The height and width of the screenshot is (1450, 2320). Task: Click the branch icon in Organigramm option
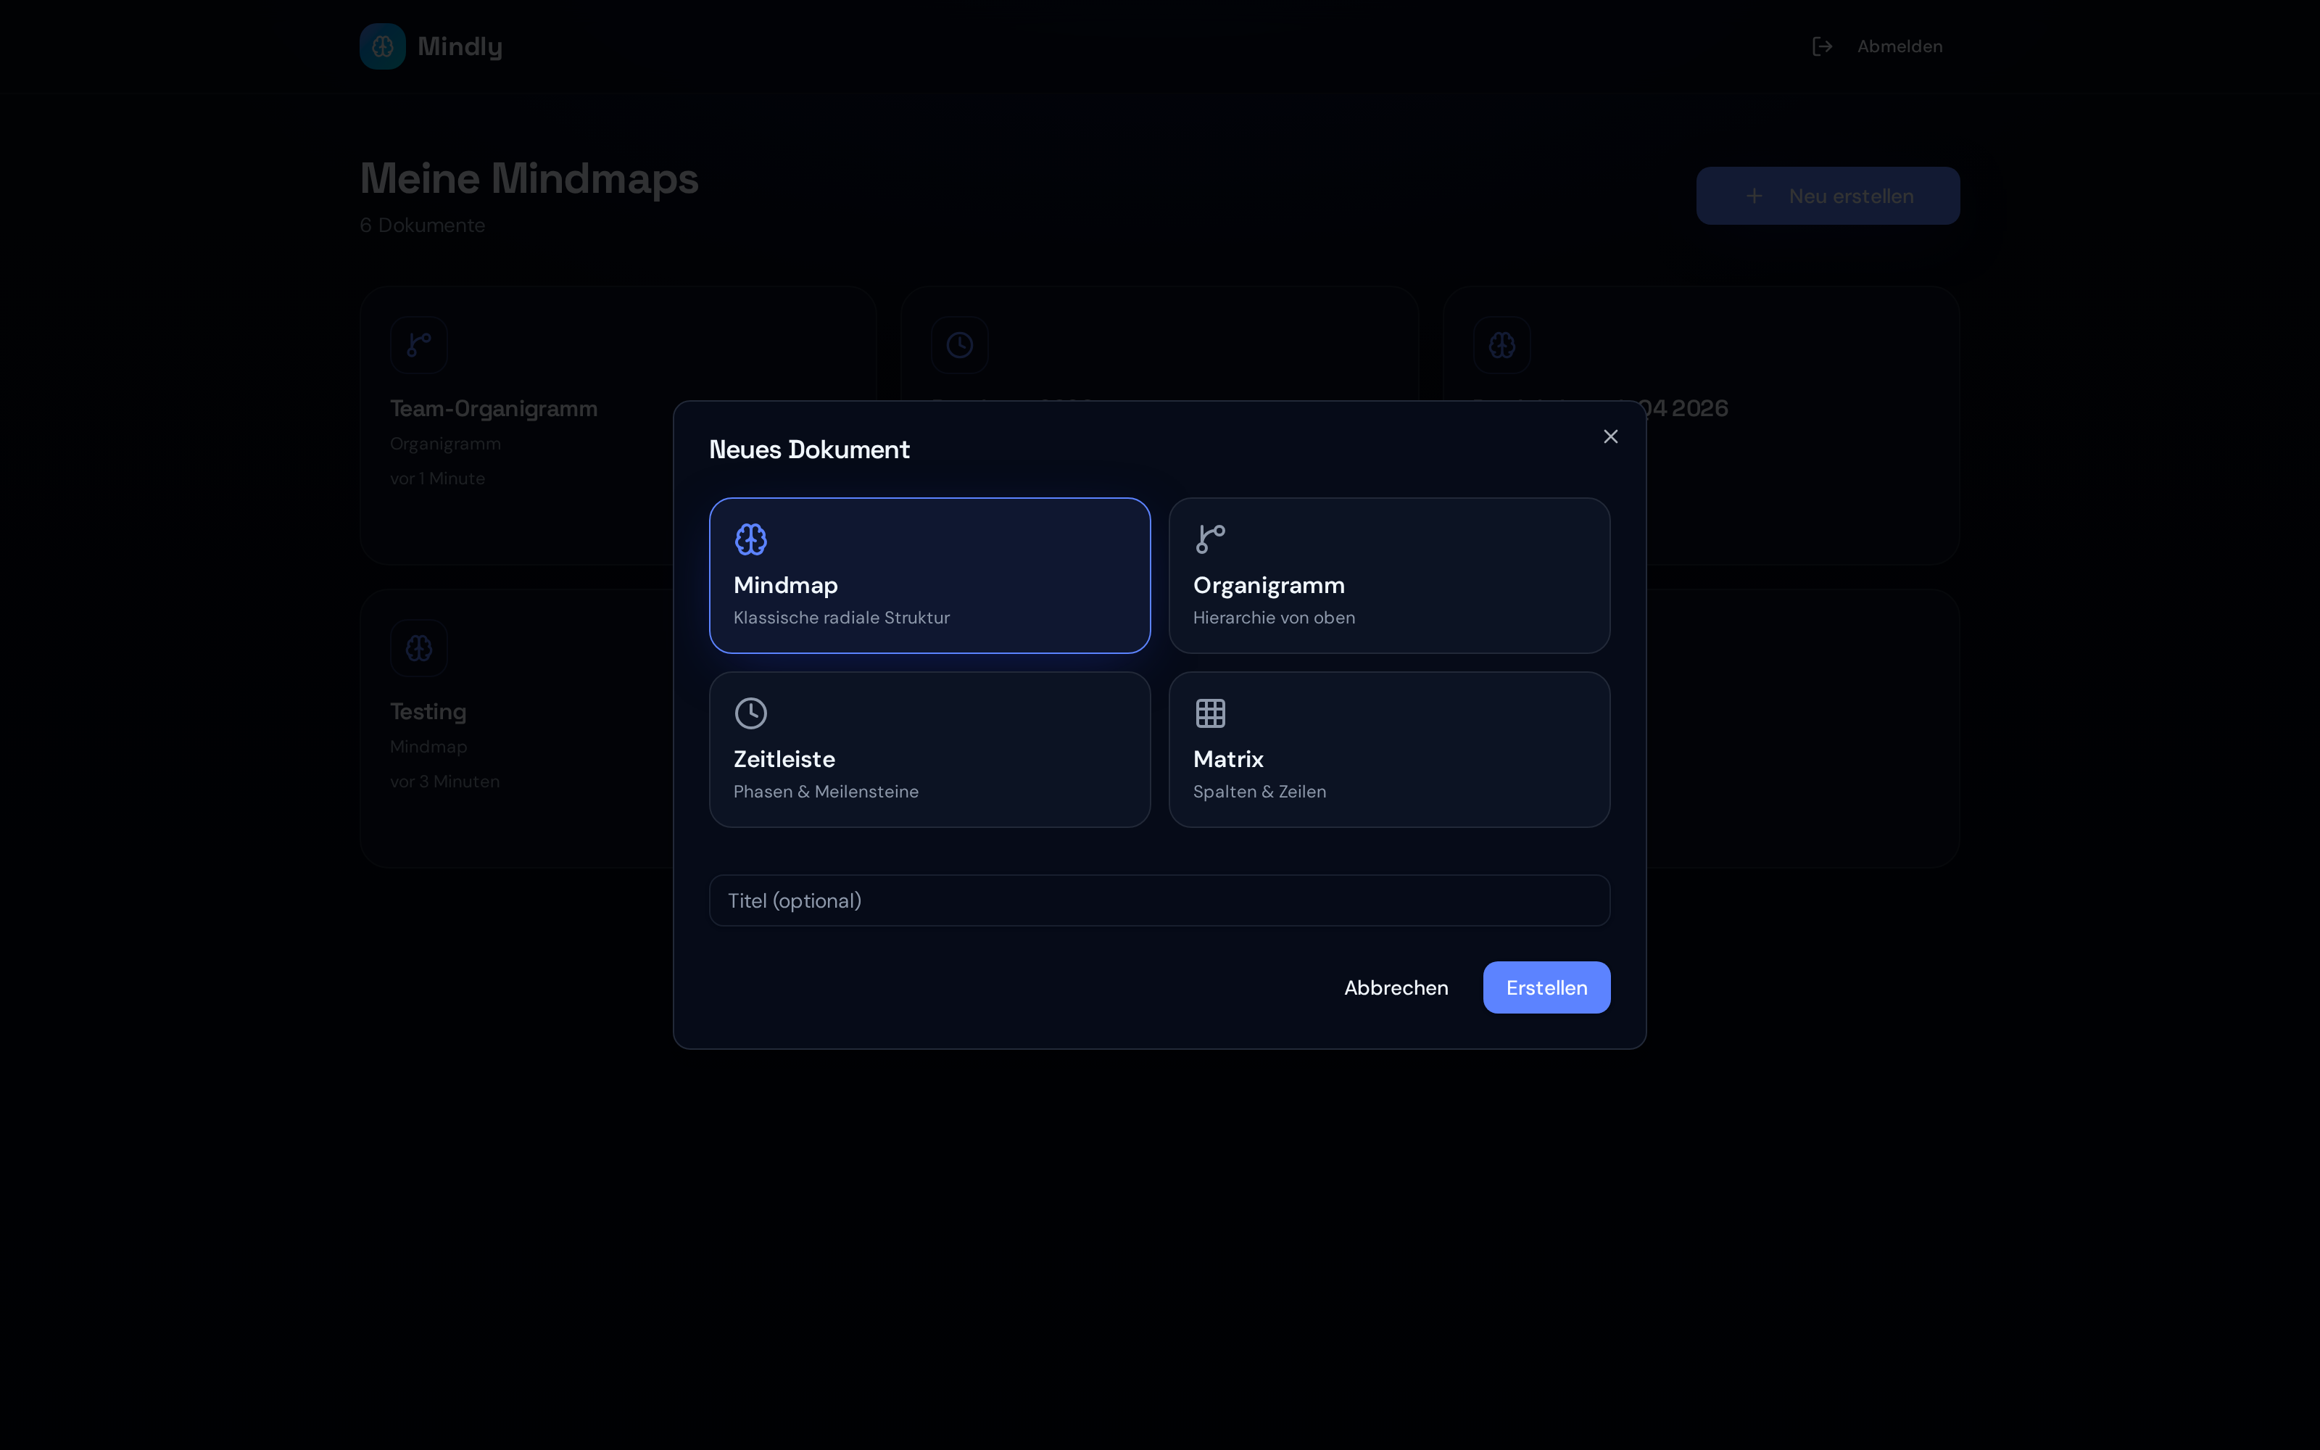point(1210,539)
